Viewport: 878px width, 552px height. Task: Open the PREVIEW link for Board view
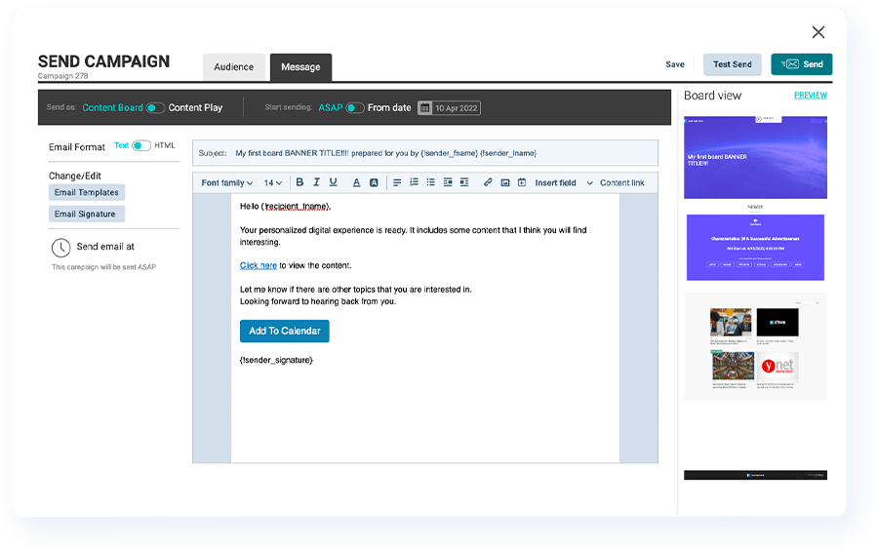tap(810, 96)
